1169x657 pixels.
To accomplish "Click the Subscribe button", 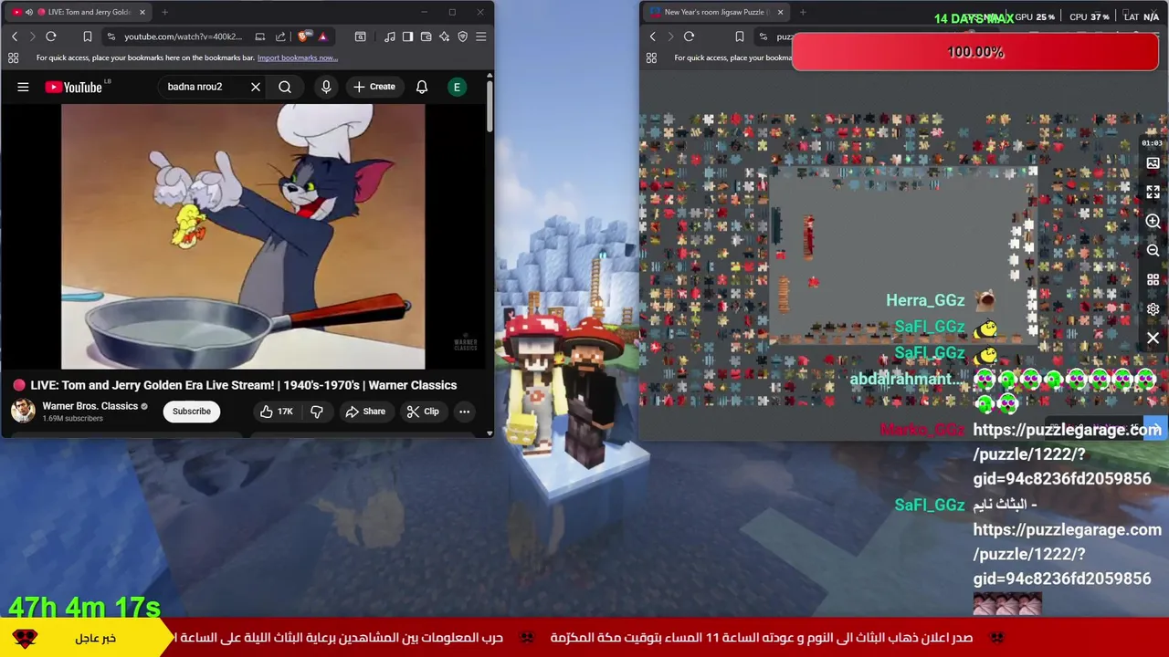I will coord(192,412).
